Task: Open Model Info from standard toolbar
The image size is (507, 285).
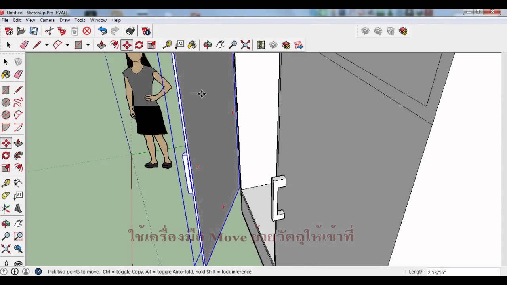Action: coord(146,31)
